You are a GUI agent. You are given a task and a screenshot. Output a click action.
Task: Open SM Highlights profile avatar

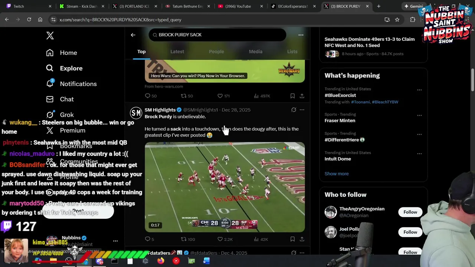pyautogui.click(x=136, y=113)
